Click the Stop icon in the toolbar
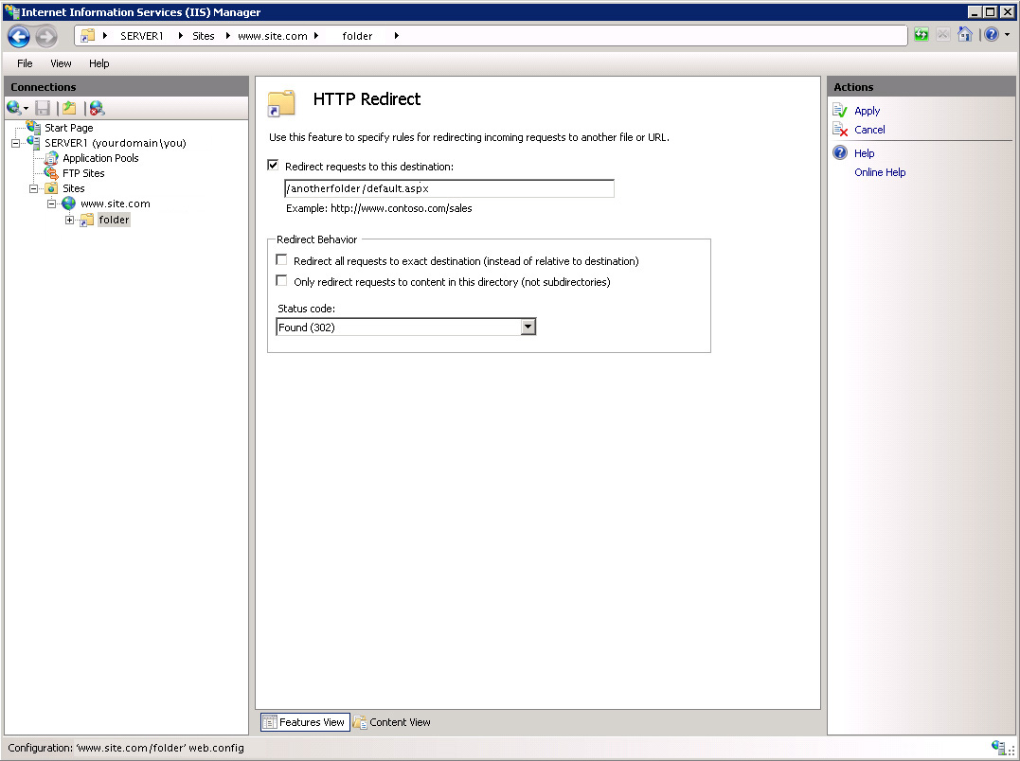 click(942, 34)
